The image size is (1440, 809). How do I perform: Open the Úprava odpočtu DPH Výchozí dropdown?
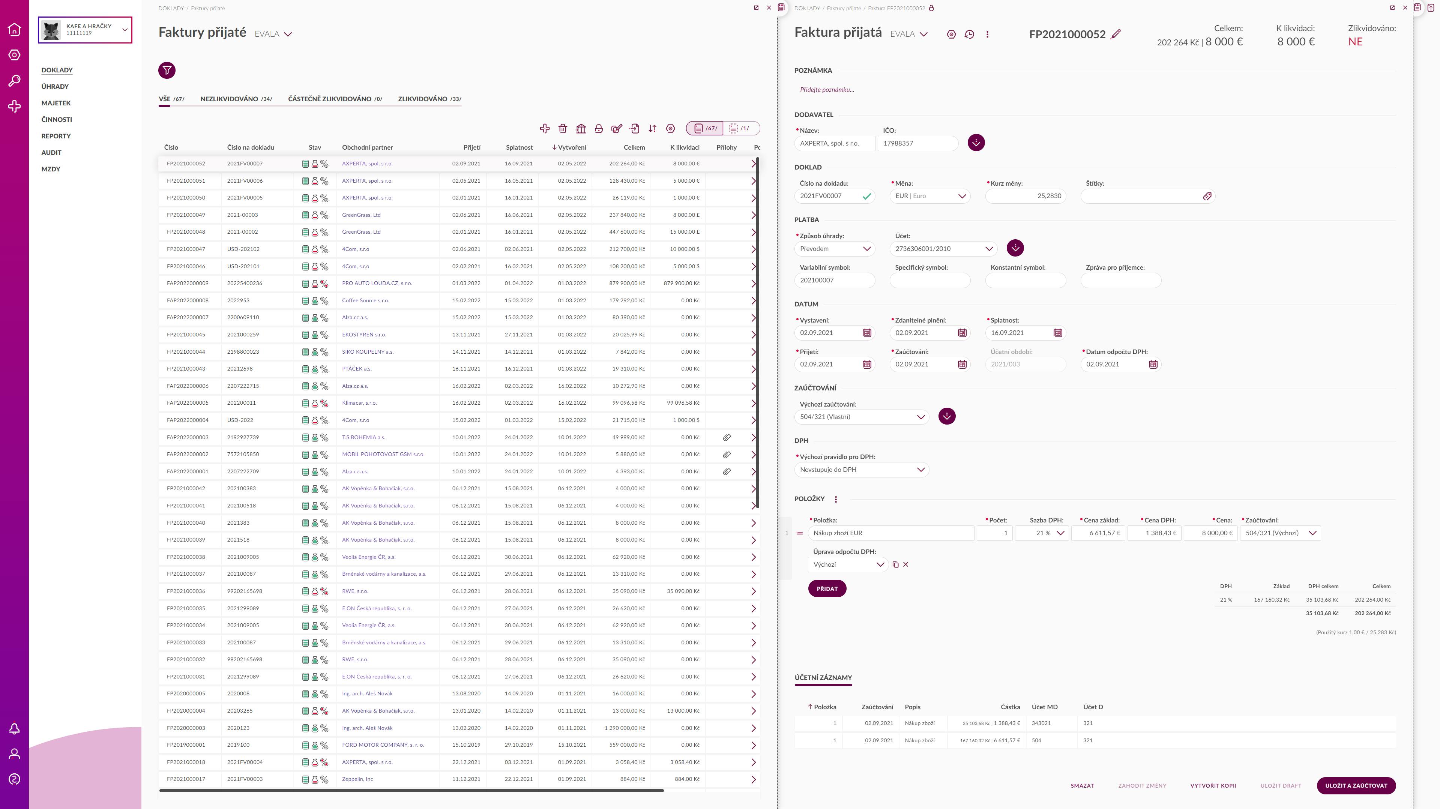pos(848,565)
